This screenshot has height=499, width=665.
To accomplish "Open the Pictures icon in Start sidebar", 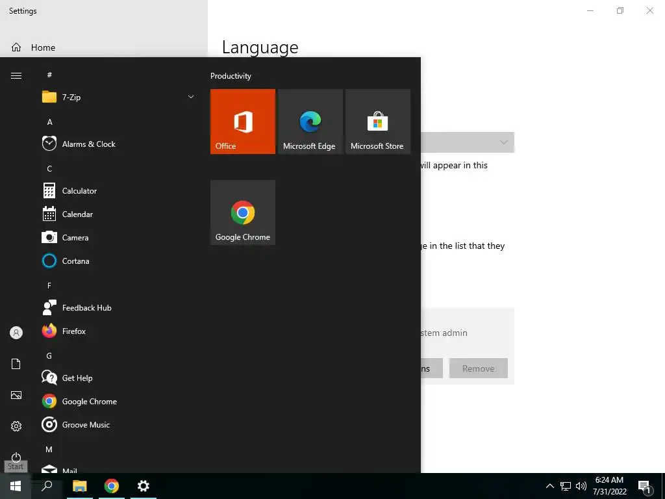I will [x=16, y=395].
